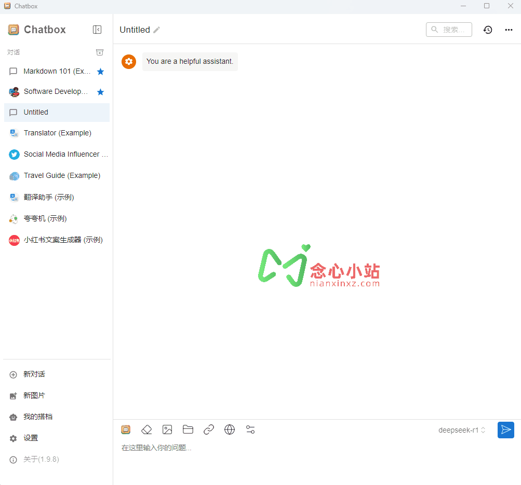The width and height of the screenshot is (521, 485).
Task: Open the three-dots more menu
Action: click(x=509, y=30)
